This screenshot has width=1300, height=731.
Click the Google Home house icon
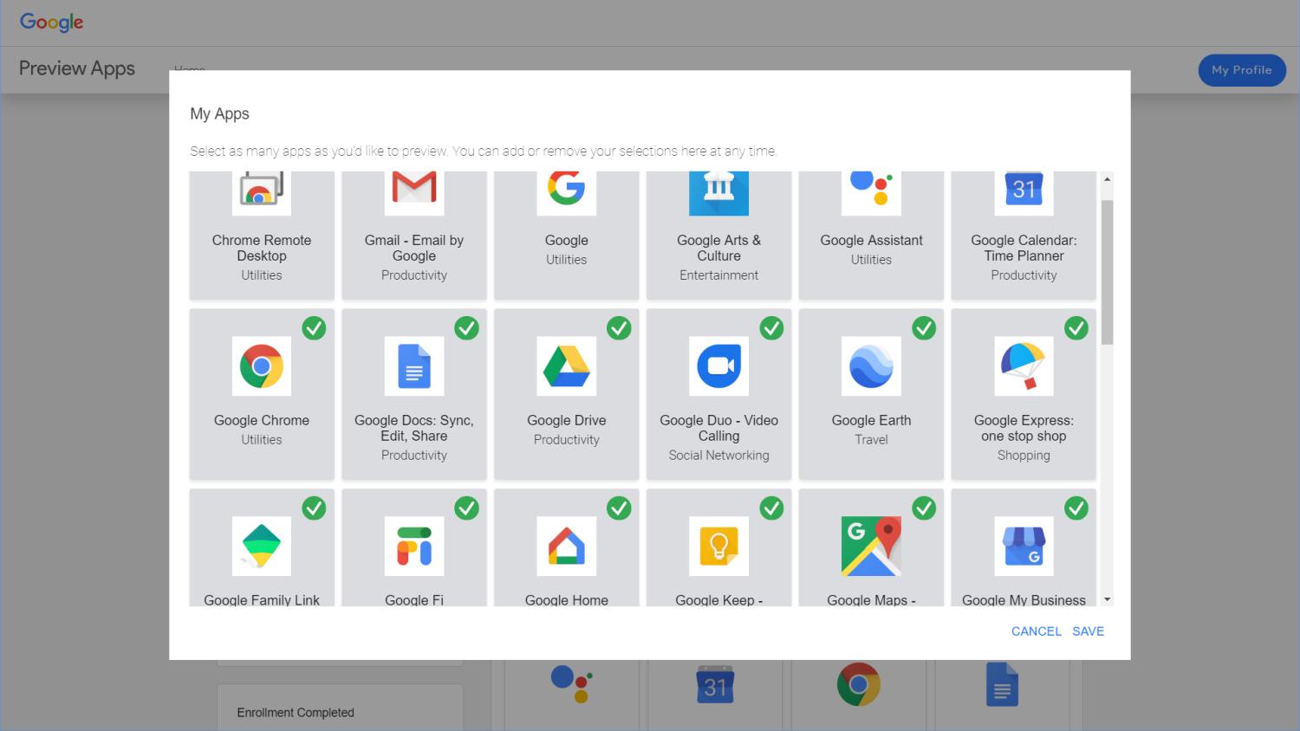tap(567, 547)
